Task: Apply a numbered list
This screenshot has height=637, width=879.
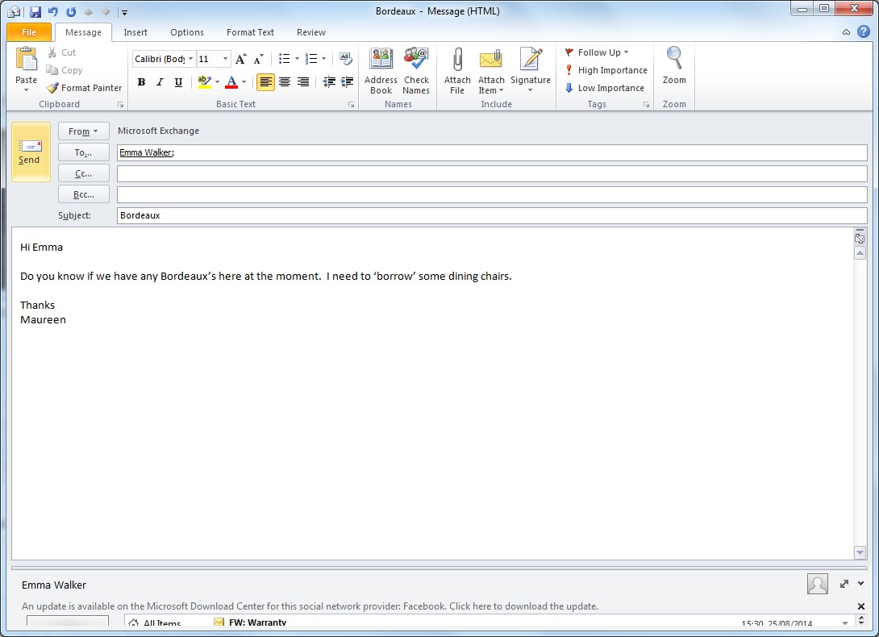Action: click(311, 59)
